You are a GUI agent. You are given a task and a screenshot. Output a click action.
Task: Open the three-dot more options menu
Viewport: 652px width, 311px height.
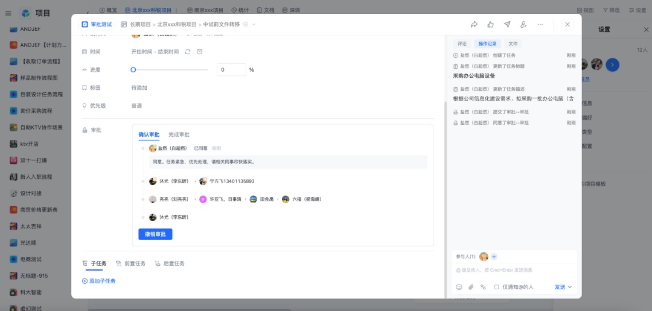[x=540, y=25]
